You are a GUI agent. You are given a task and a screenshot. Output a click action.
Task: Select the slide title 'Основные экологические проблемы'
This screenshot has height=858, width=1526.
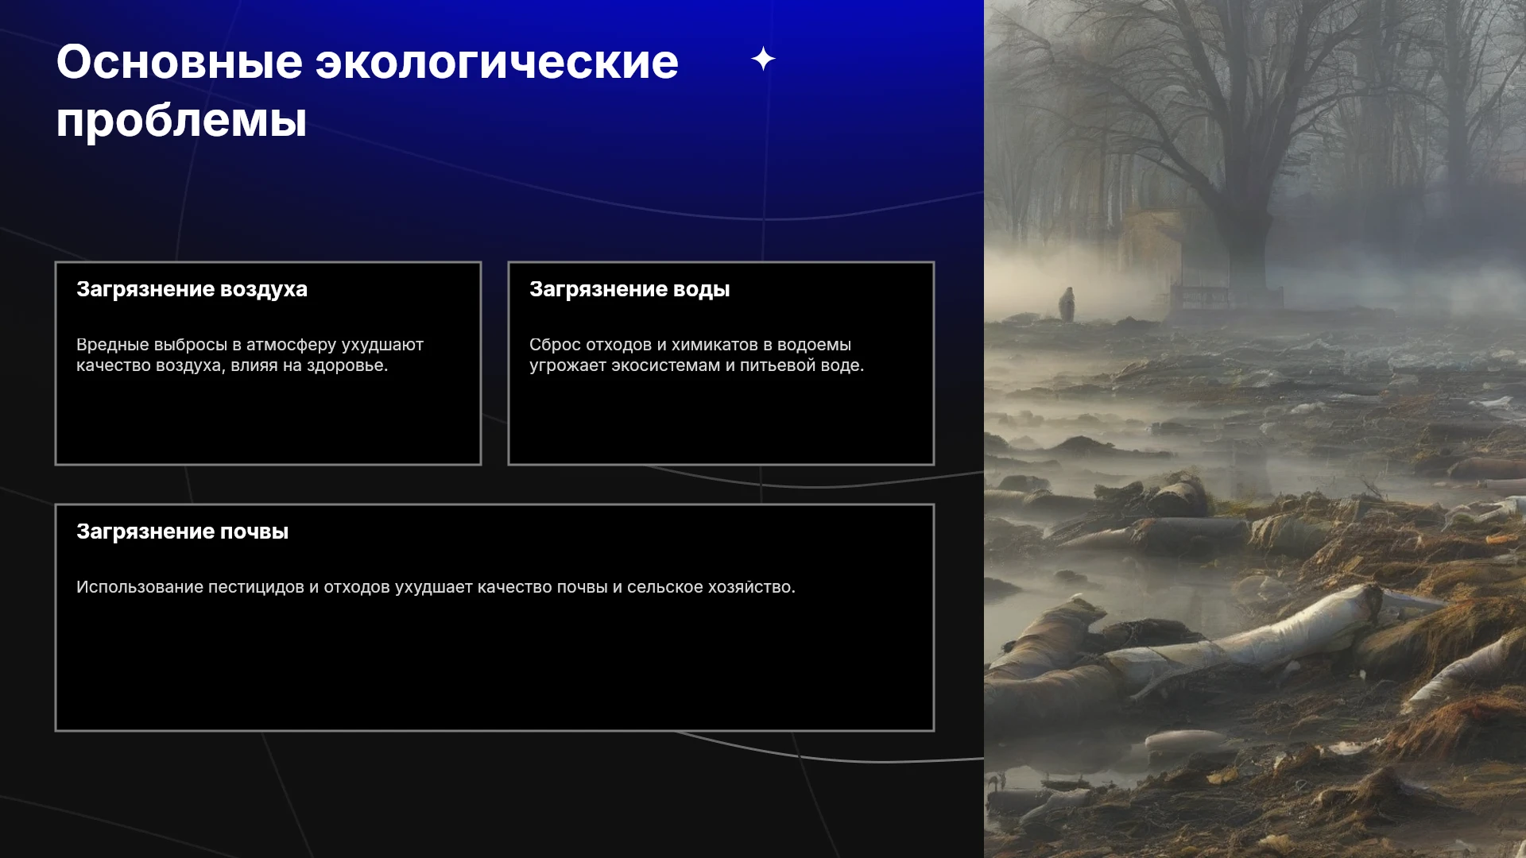click(367, 91)
